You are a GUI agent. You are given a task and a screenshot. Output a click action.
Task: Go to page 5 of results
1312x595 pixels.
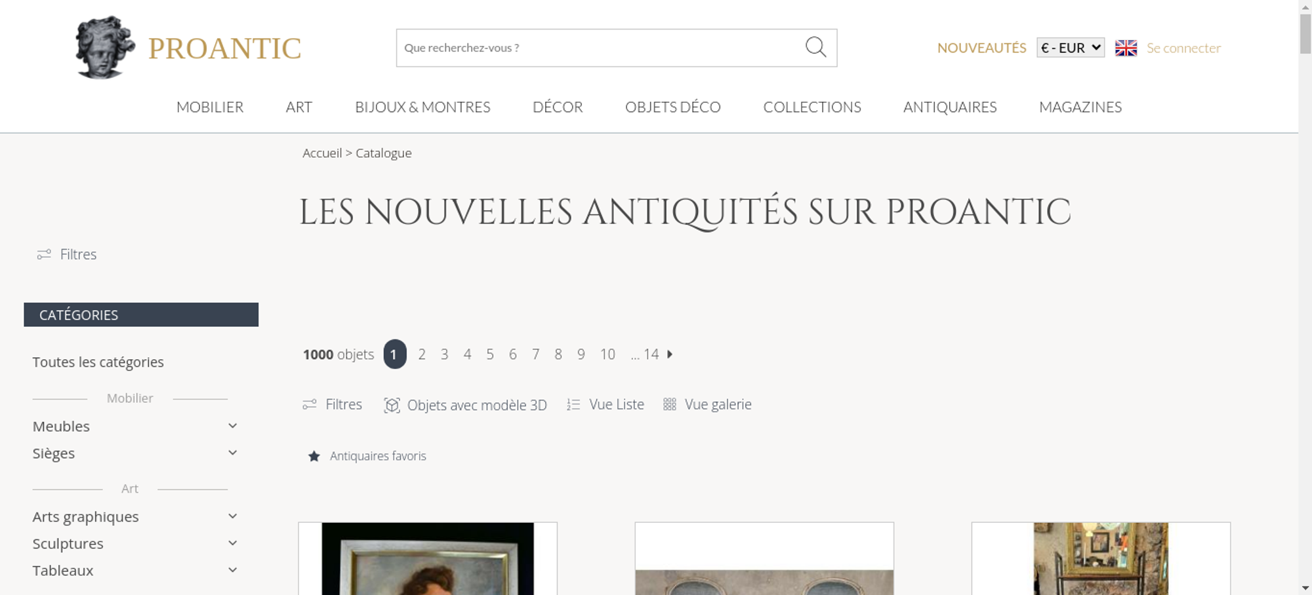[x=490, y=355]
